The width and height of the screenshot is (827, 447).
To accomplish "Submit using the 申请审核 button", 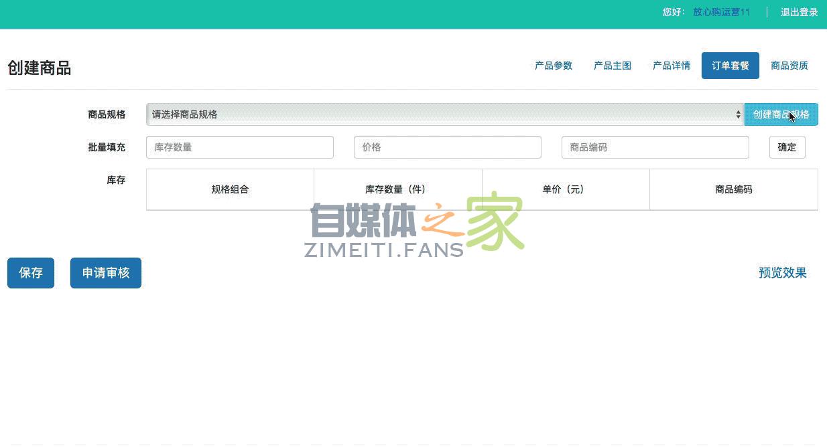I will click(x=105, y=273).
